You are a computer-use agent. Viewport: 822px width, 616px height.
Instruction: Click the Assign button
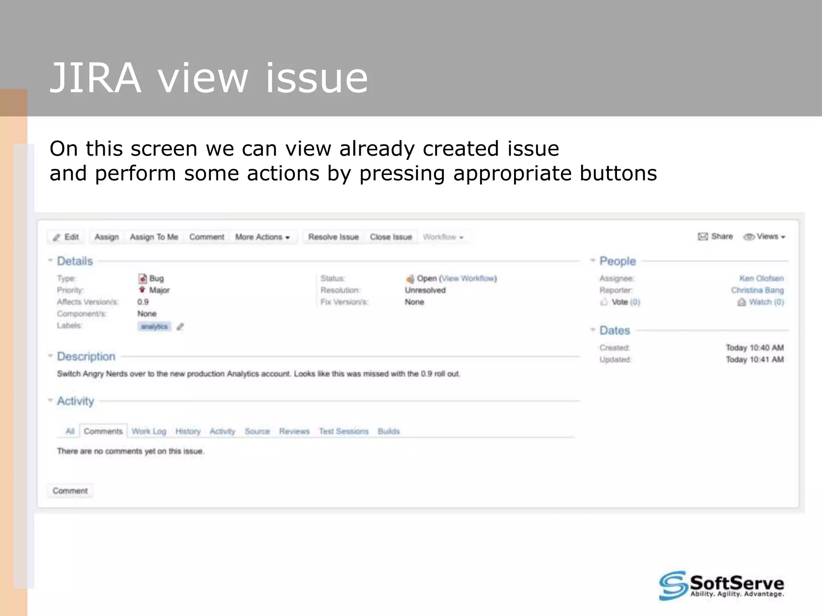tap(107, 237)
